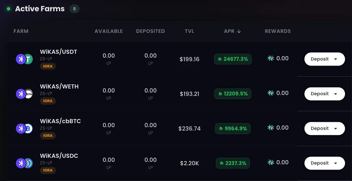
Task: Click the IGRA tag on WiKAS/USDT
Action: click(48, 66)
